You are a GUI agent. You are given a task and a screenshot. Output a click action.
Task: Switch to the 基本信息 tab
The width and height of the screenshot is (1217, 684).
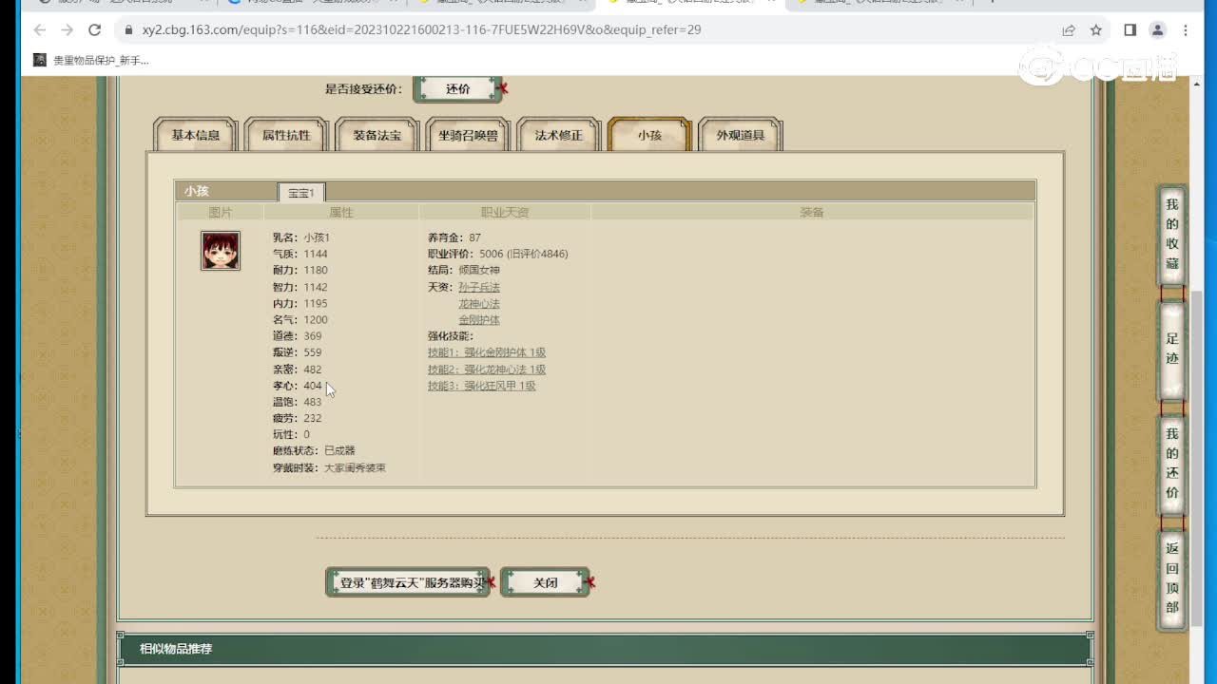(195, 135)
